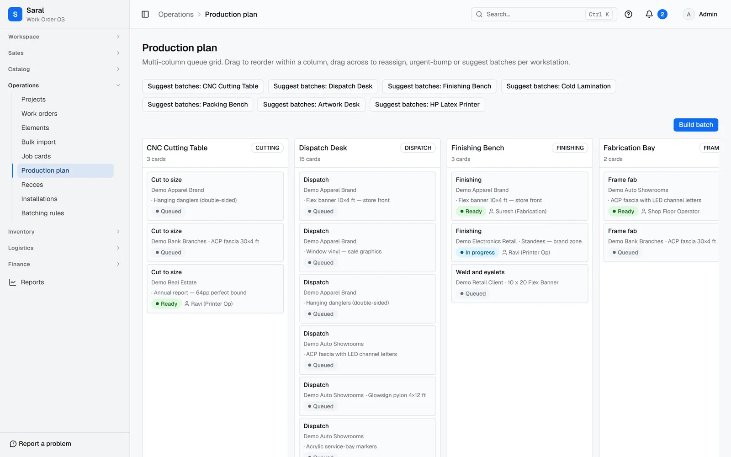Screen dimensions: 731x457
Task: Expand the Sales section
Action: point(64,53)
